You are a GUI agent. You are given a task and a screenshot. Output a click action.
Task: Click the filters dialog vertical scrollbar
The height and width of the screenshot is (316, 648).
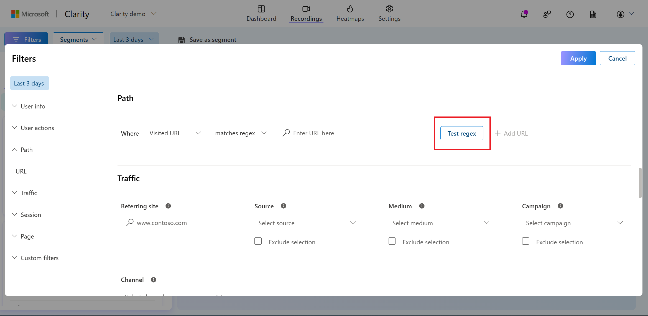[x=640, y=183]
